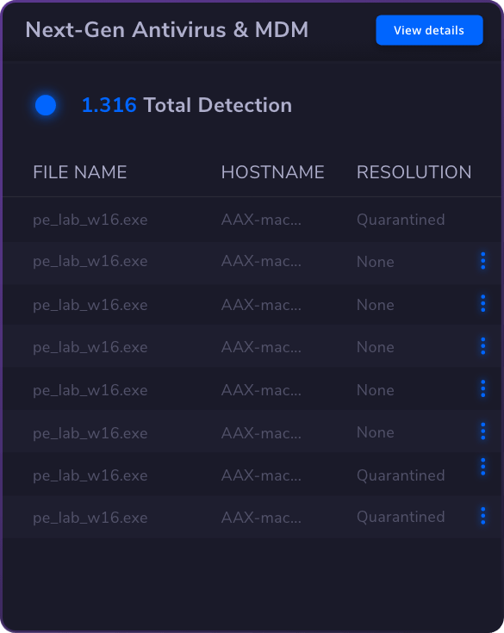Click the View details button
Viewport: 504px width, 633px height.
(x=429, y=30)
